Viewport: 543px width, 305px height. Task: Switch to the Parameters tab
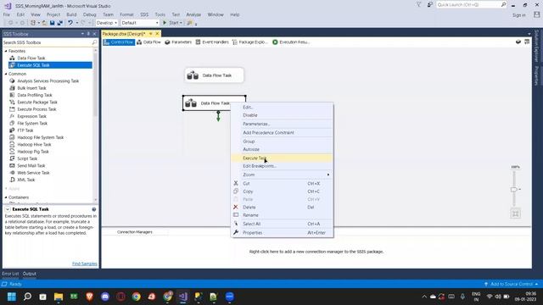click(x=178, y=42)
